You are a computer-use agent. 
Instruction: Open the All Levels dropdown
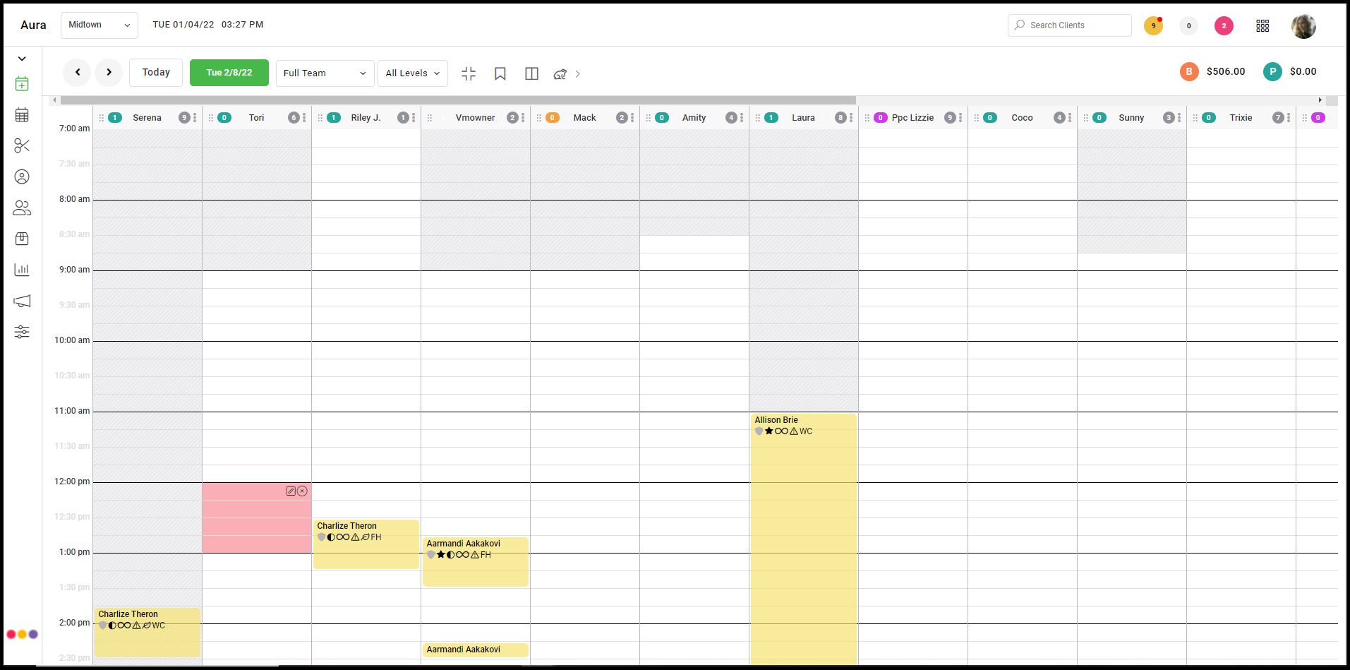tap(413, 73)
